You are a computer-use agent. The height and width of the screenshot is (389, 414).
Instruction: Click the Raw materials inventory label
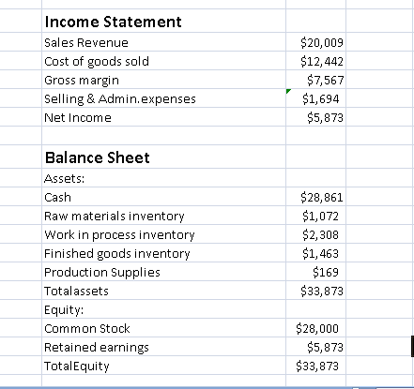pyautogui.click(x=163, y=216)
